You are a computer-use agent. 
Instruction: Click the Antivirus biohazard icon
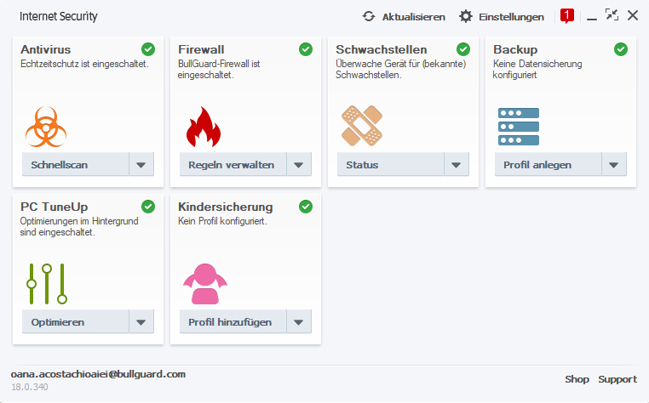pyautogui.click(x=46, y=127)
